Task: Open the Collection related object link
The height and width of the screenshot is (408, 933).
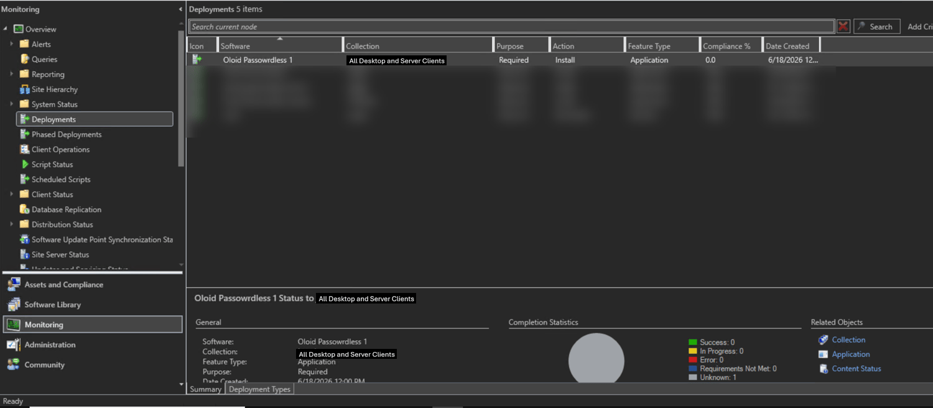Action: [x=848, y=340]
